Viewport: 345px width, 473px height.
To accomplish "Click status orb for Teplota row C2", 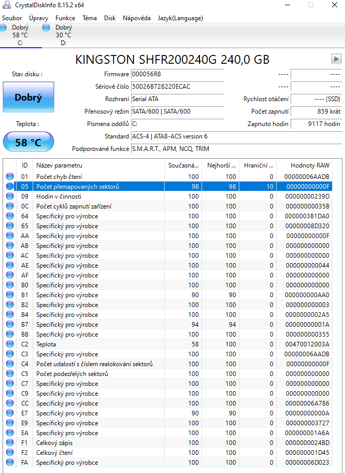I will tap(10, 344).
